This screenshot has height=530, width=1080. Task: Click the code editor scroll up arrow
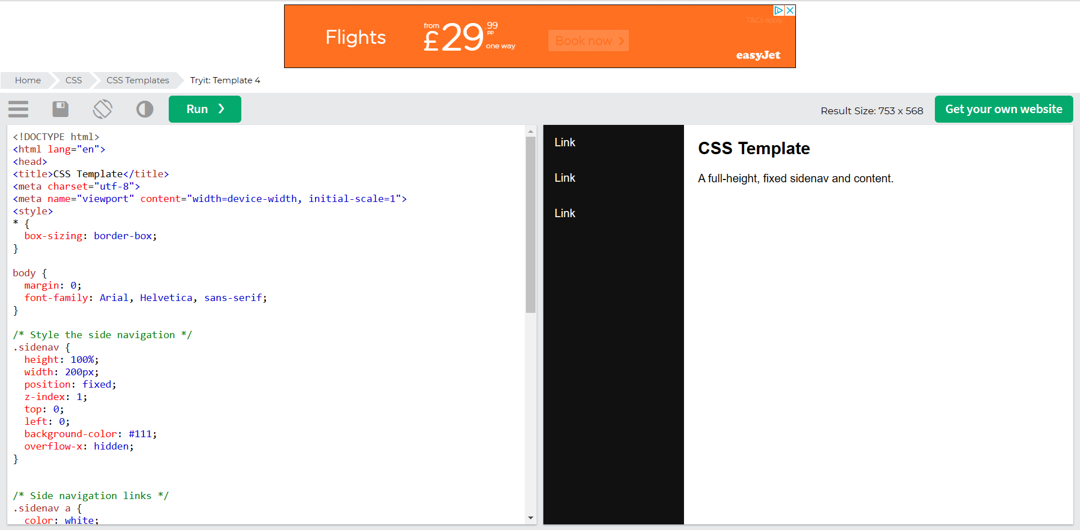click(530, 131)
